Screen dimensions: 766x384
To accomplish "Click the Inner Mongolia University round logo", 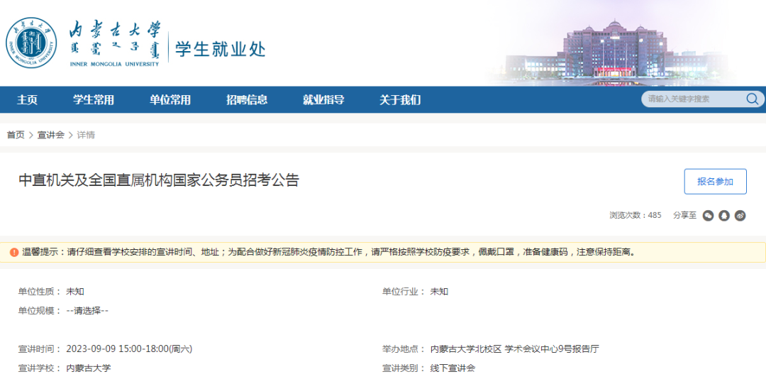I will click(31, 43).
